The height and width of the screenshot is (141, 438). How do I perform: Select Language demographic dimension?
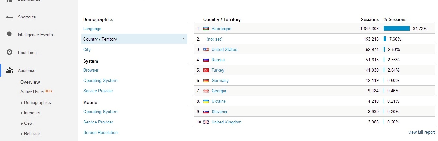92,29
